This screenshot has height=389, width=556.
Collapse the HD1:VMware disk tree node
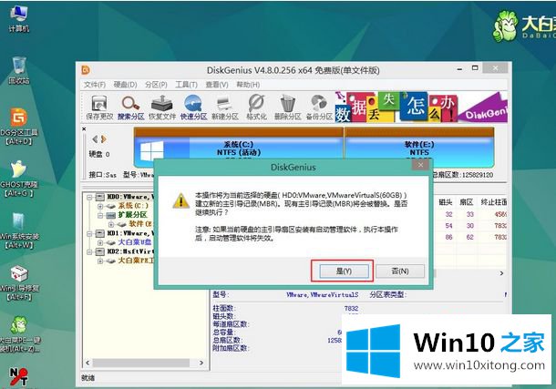[x=89, y=233]
